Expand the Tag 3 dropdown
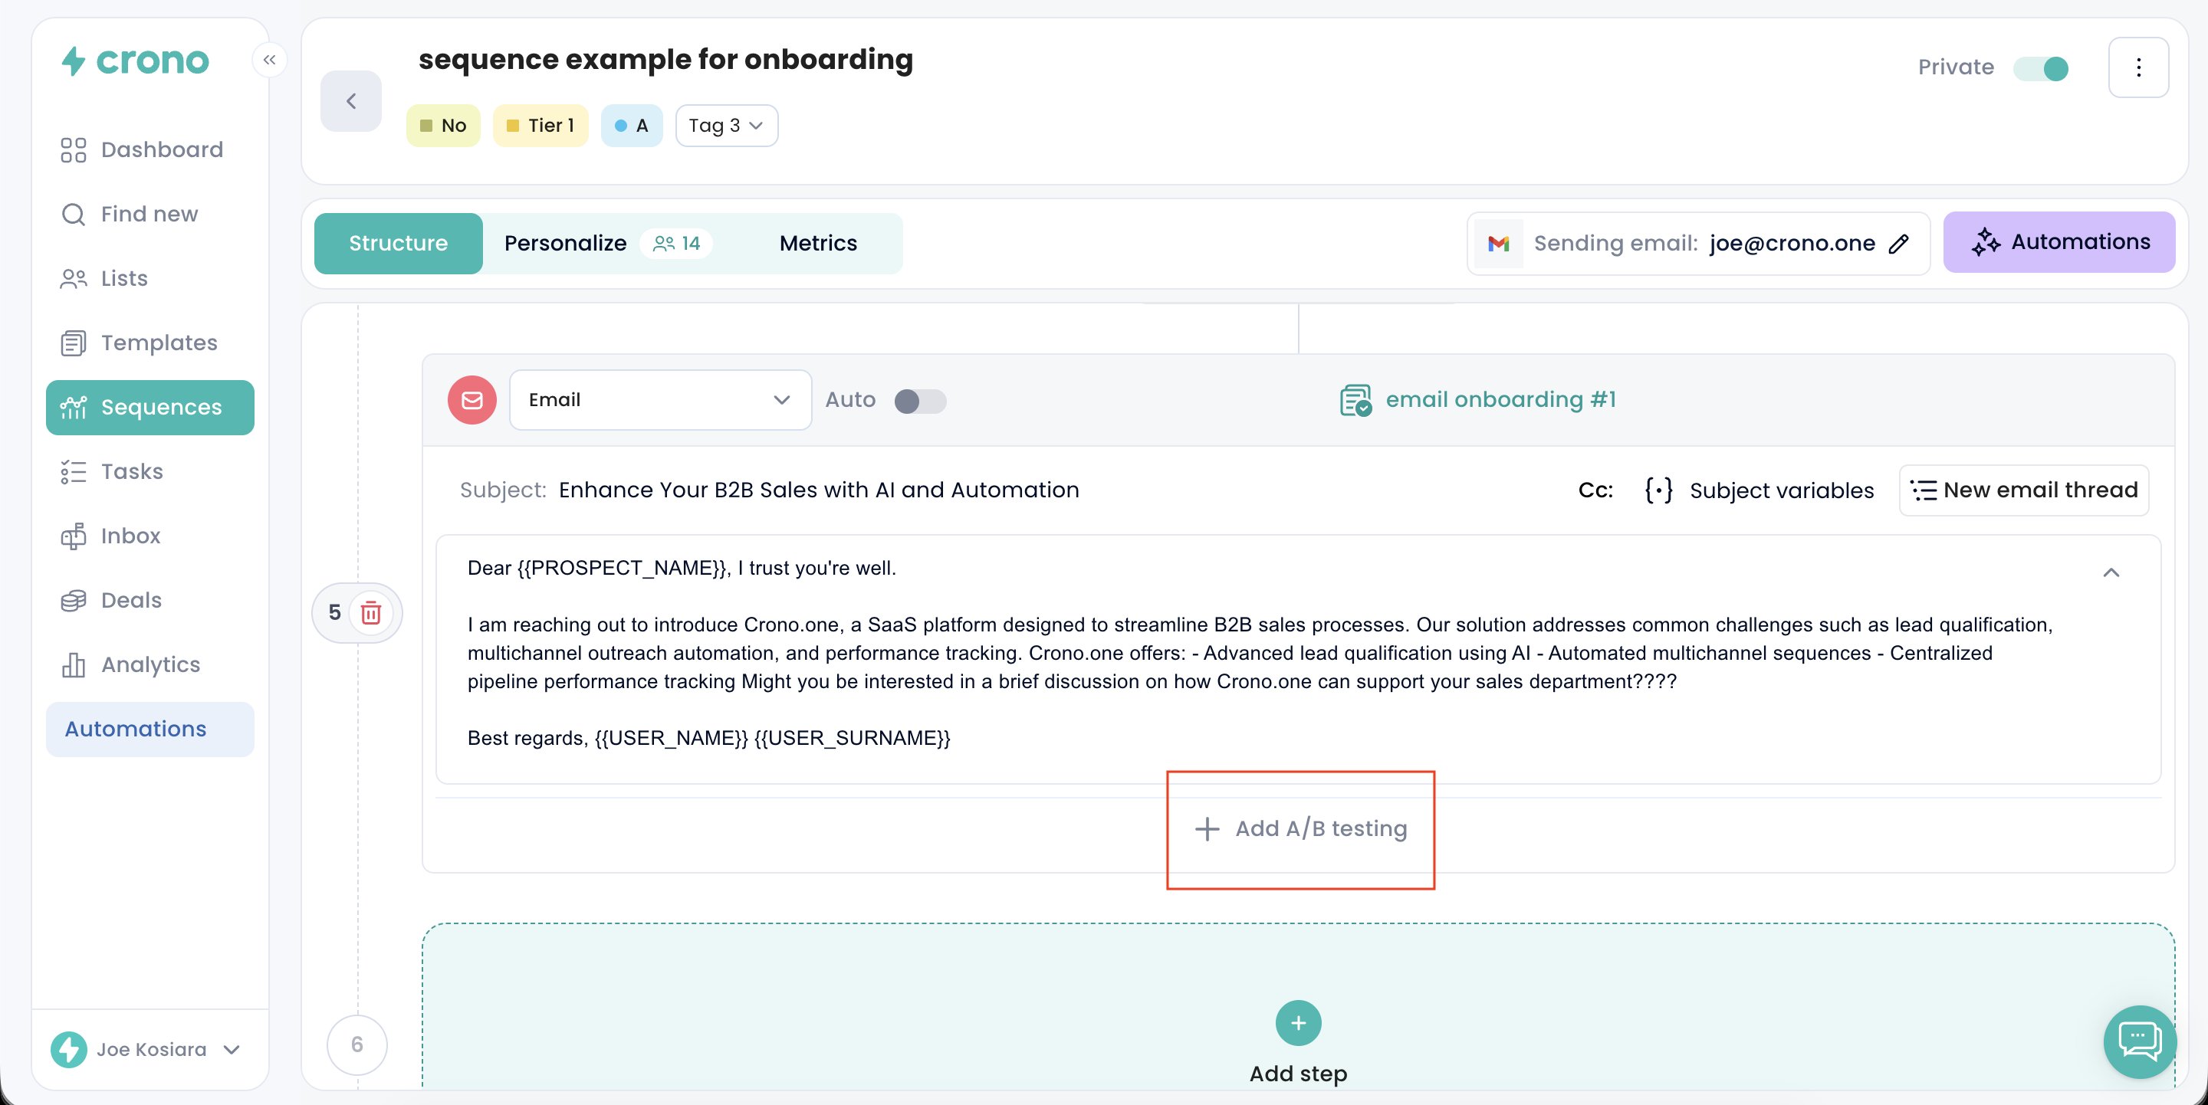 (x=726, y=126)
